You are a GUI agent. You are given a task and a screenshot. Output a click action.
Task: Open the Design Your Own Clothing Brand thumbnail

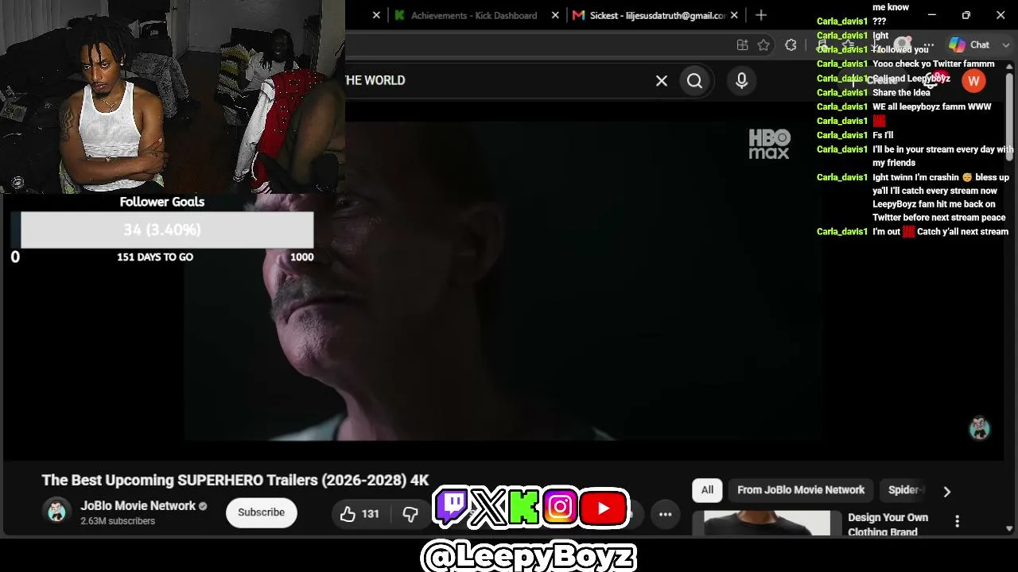(x=767, y=524)
